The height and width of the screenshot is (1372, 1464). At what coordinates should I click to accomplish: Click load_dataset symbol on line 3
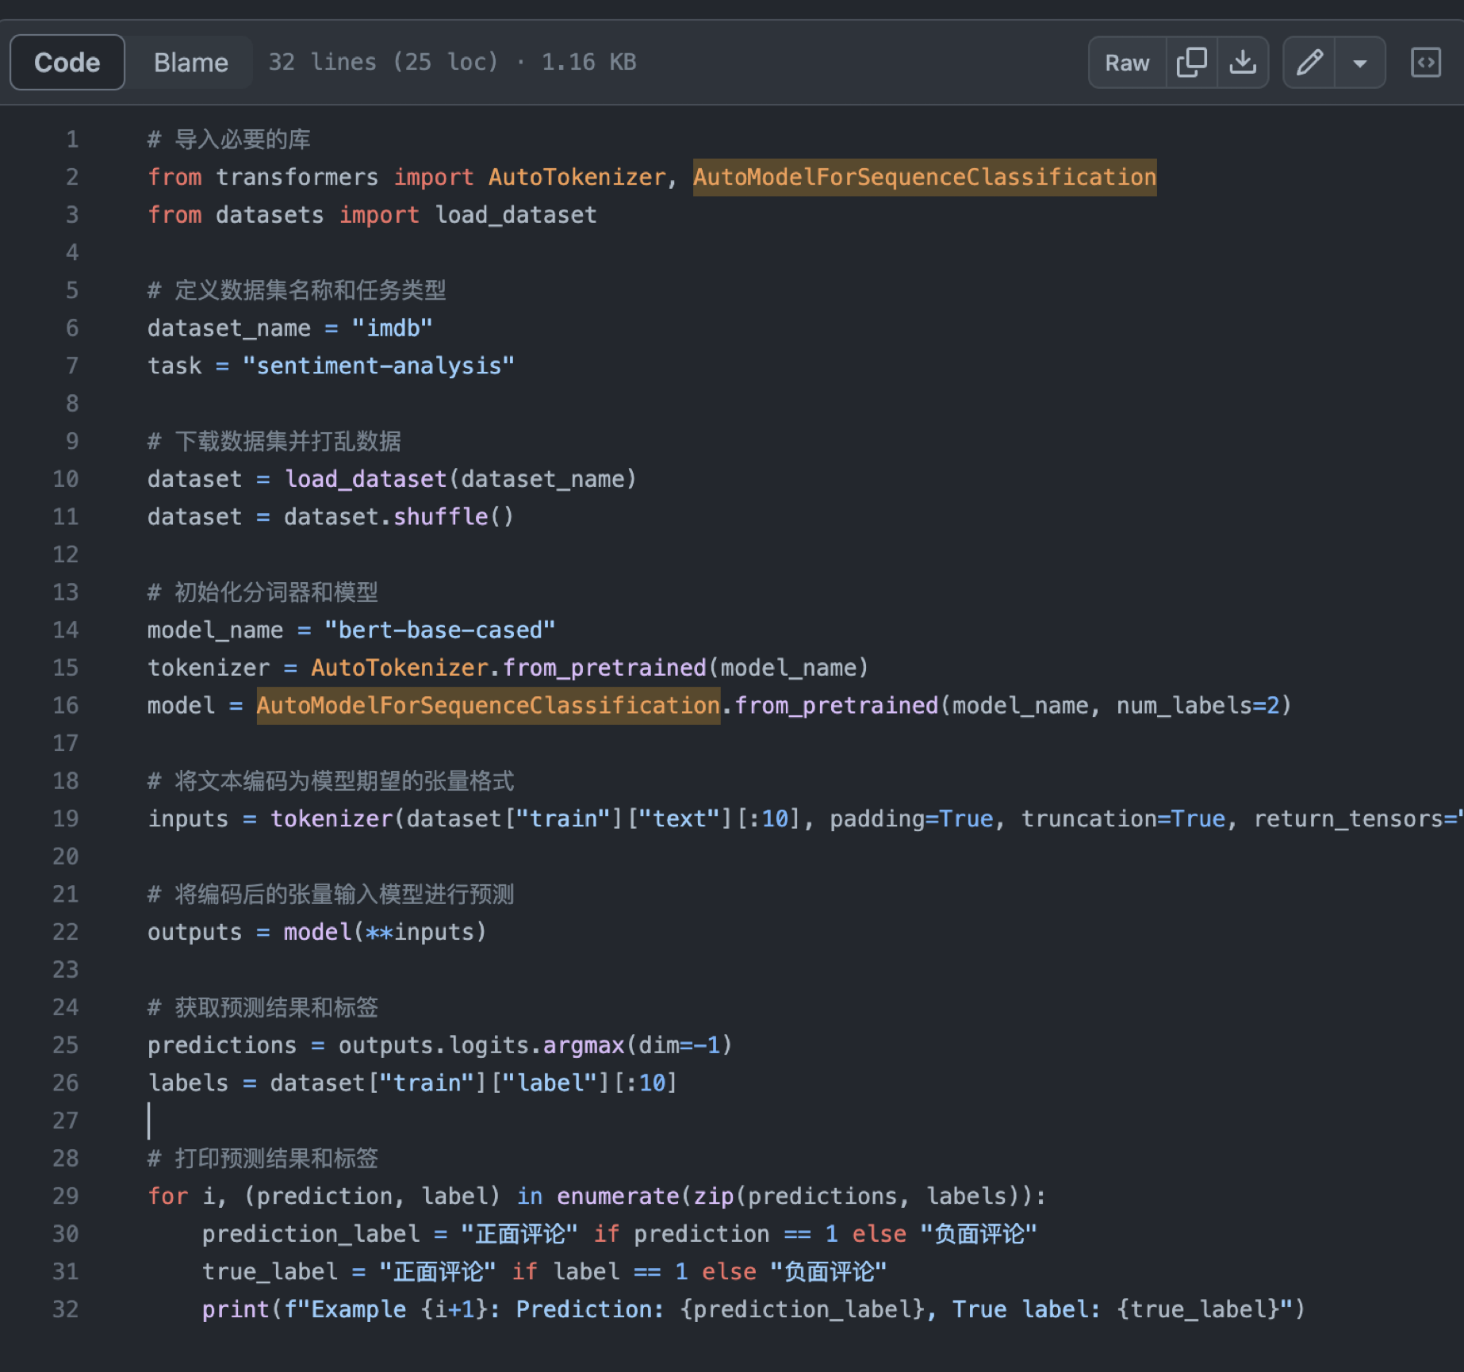pos(515,215)
